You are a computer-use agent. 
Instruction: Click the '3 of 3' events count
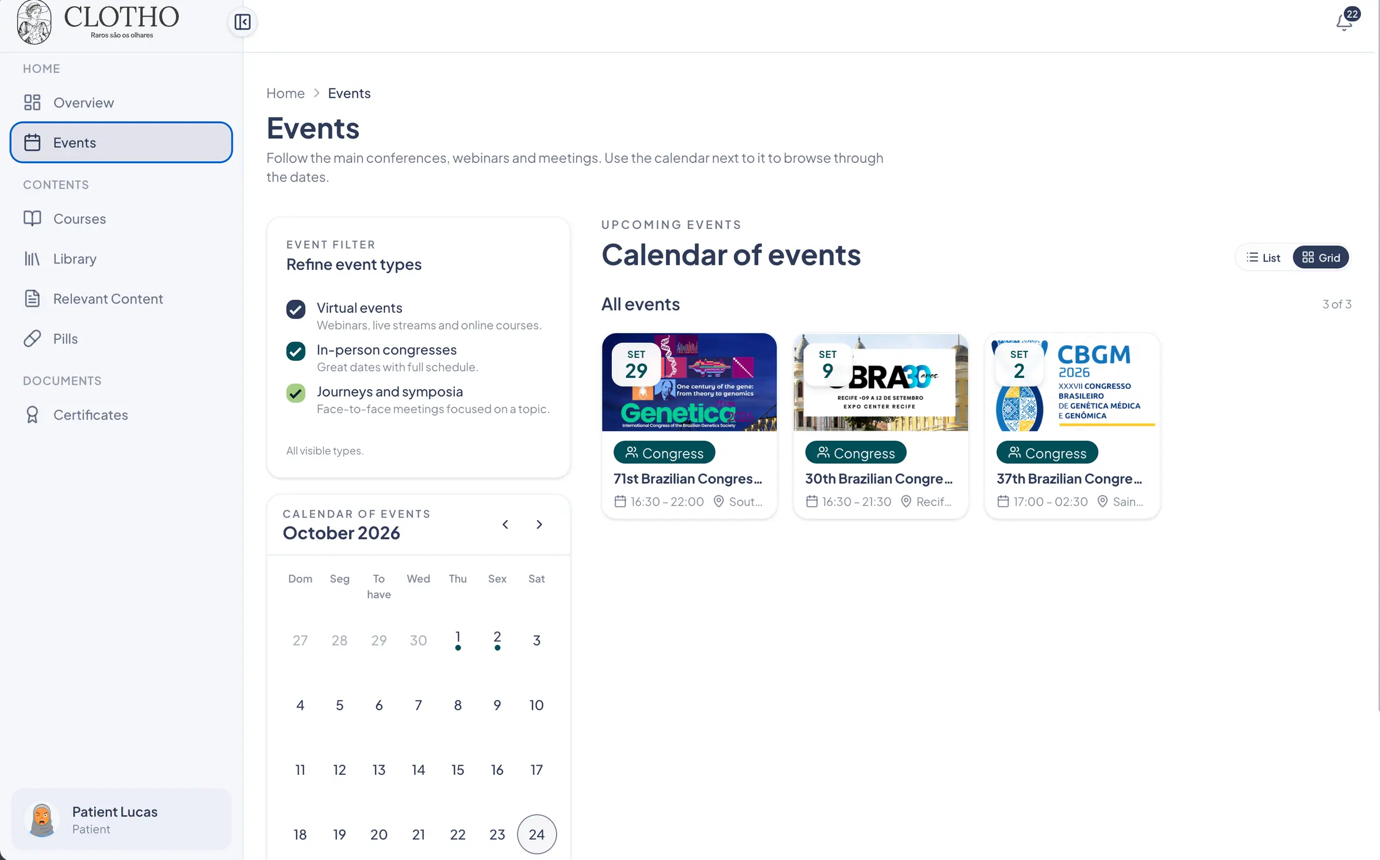click(x=1336, y=304)
